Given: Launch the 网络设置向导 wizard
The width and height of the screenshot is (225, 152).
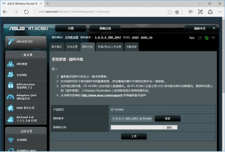Looking at the screenshot, I should (26, 42).
